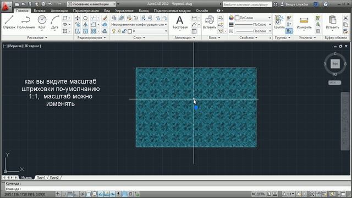Image resolution: width=352 pixels, height=198 pixels.
Task: Click the Вставить block insert icon
Action: coord(209,22)
